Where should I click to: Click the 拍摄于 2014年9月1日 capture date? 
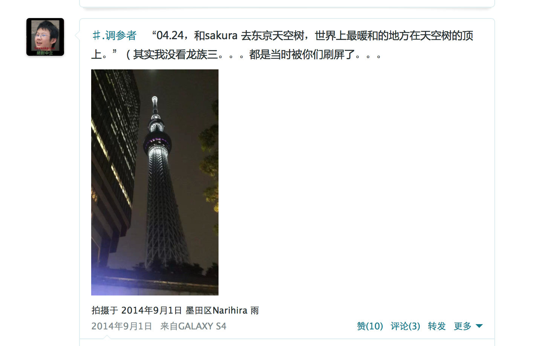pyautogui.click(x=137, y=310)
